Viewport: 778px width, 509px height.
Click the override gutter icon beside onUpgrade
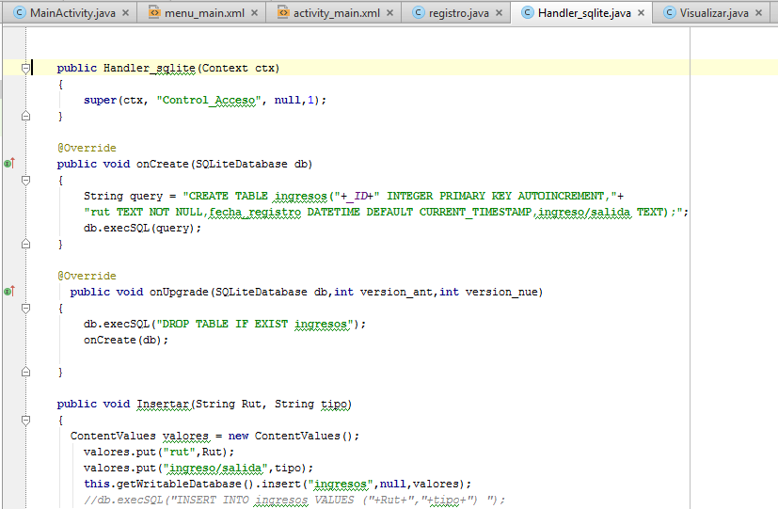pyautogui.click(x=9, y=292)
